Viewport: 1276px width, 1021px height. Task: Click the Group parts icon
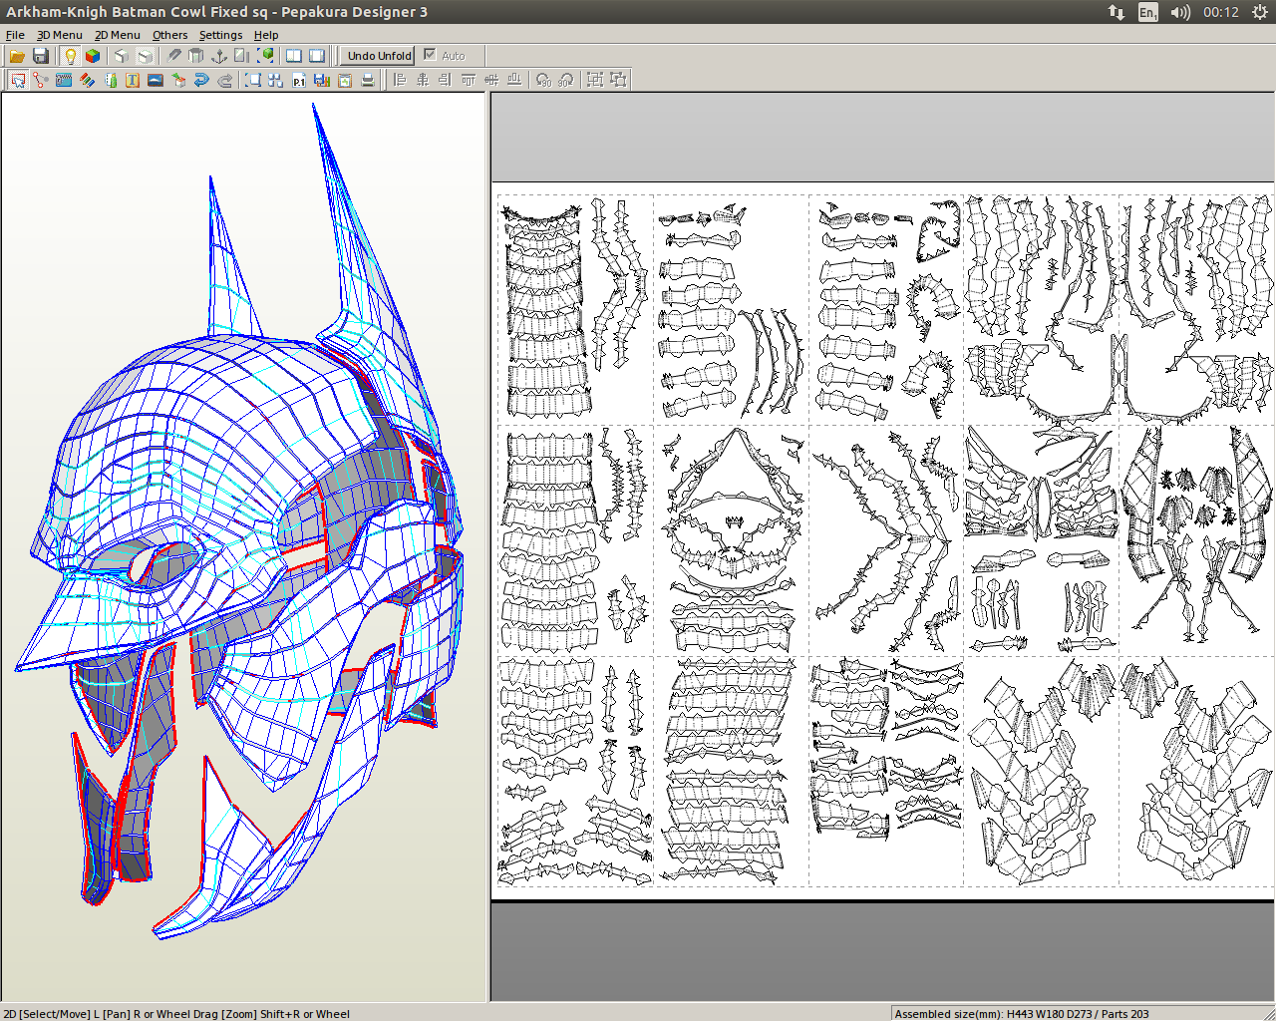tap(595, 80)
